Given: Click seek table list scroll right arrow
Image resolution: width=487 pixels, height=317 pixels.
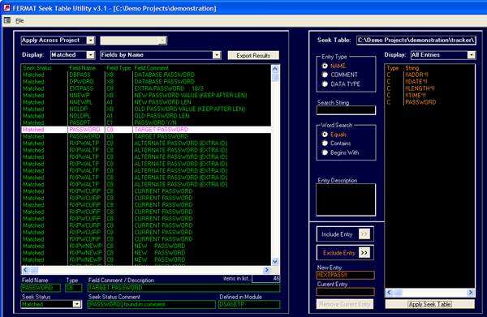Looking at the screenshot, I should coord(471,292).
